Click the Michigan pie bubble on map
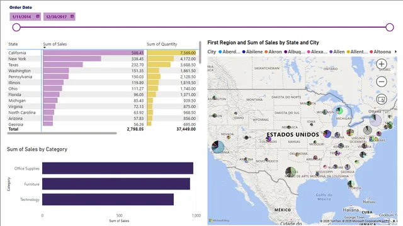 [x=339, y=110]
